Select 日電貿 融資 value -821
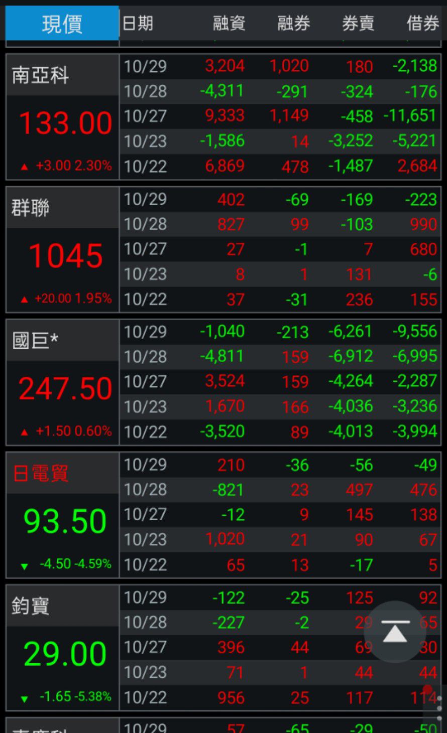This screenshot has height=733, width=447. (x=228, y=490)
